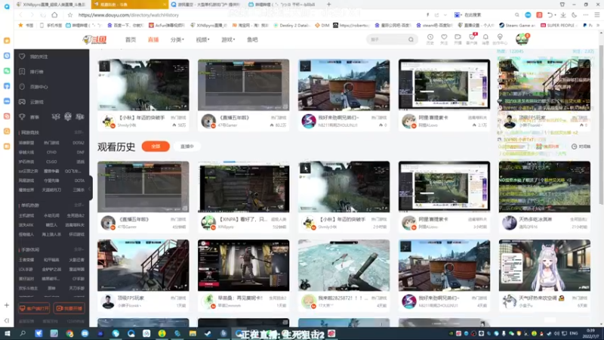Open 云游戏 gamepad icon in sidebar

pyautogui.click(x=22, y=102)
